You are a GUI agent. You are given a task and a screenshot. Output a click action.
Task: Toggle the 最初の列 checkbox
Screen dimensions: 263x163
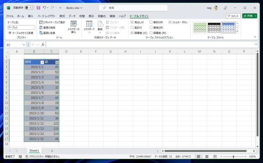click(x=151, y=22)
